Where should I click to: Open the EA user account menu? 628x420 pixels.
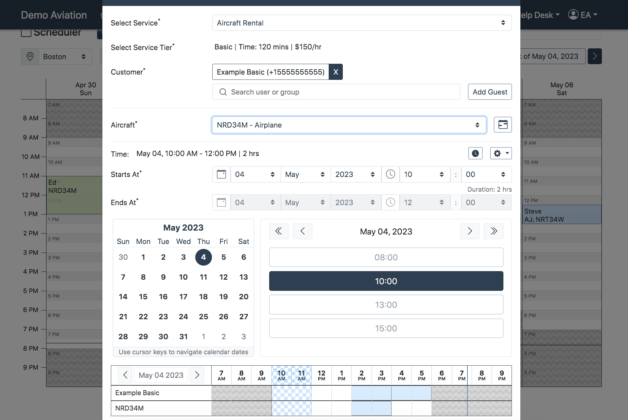(x=583, y=15)
